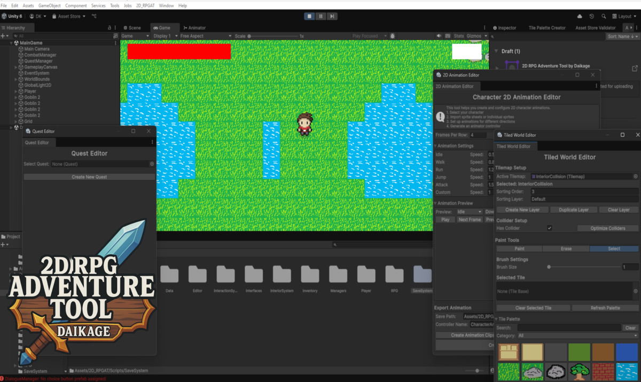This screenshot has width=641, height=382.
Task: Toggle the Game view mute audio icon
Action: click(439, 36)
